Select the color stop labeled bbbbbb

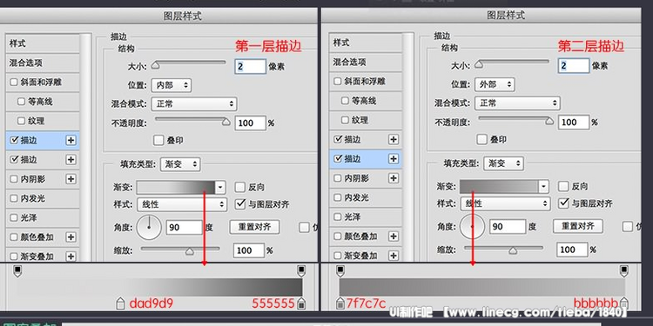coord(623,303)
